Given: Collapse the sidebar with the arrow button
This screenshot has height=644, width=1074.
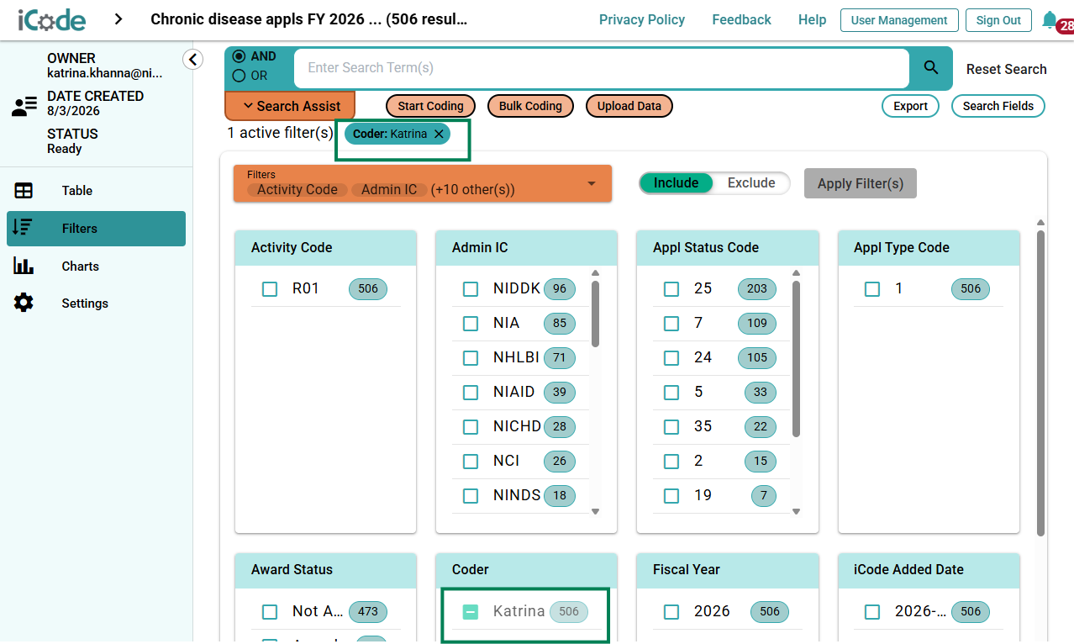Looking at the screenshot, I should (193, 59).
